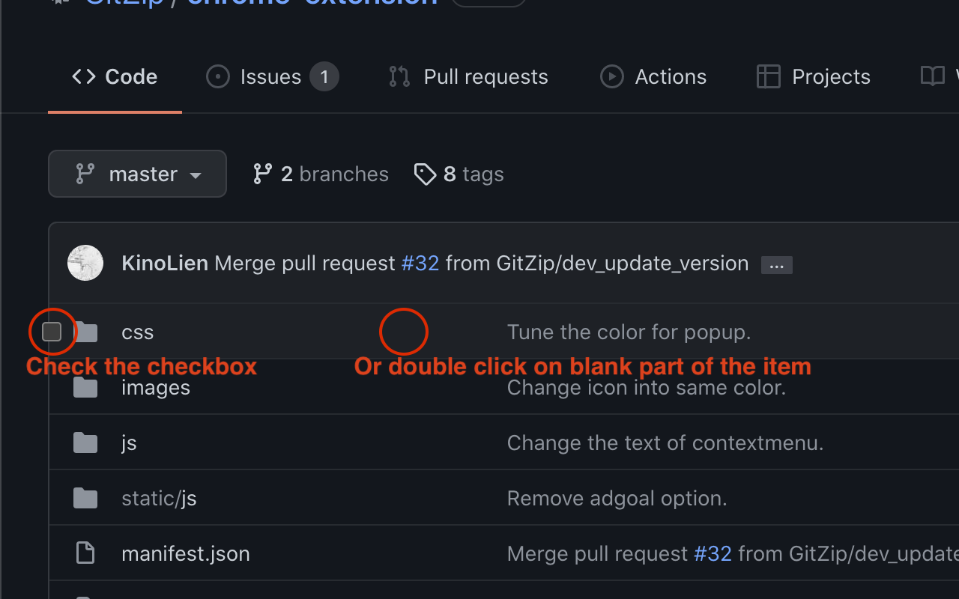Click the dropdown arrow on the branch selector
959x599 pixels.
[196, 174]
